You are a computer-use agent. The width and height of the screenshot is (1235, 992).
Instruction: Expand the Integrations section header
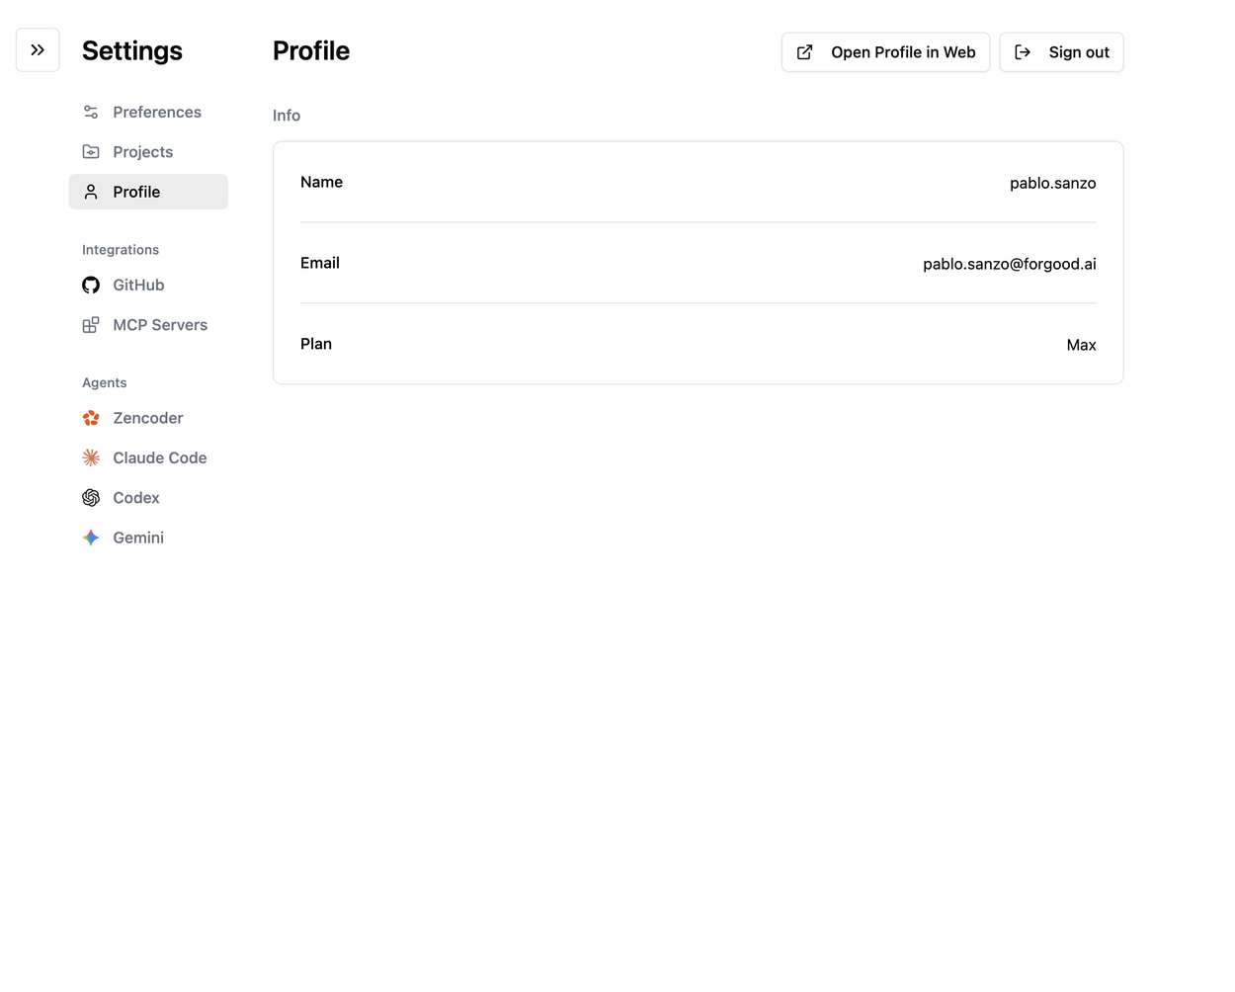pos(120,249)
